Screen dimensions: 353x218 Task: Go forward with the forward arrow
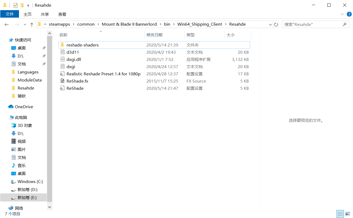click(x=17, y=24)
